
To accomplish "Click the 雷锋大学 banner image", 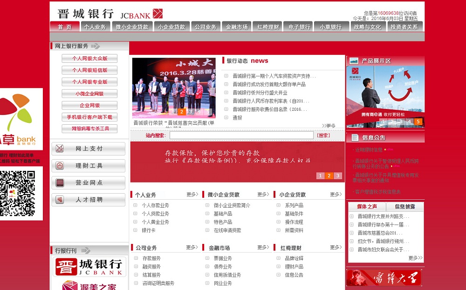I will tap(384, 278).
